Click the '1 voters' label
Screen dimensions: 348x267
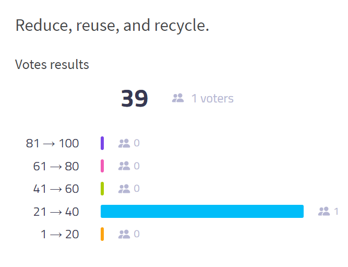tap(212, 98)
